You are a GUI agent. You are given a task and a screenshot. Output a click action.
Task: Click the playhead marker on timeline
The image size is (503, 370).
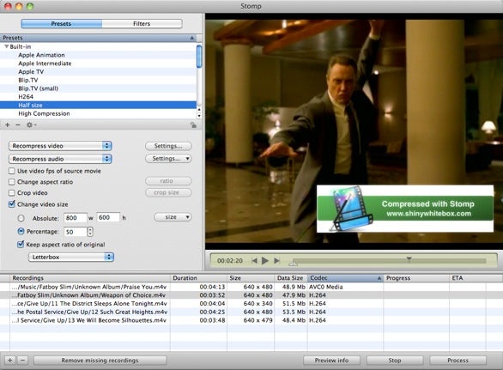[x=409, y=258]
